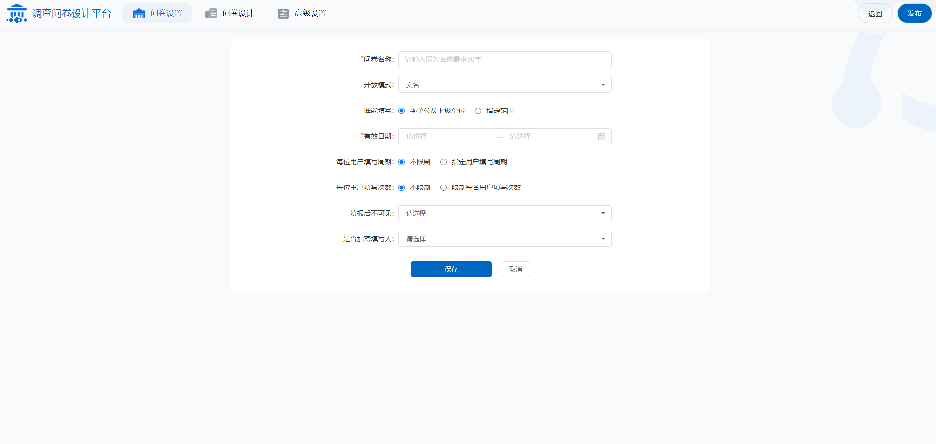Click the 高级设置 sliders icon
Image resolution: width=936 pixels, height=444 pixels.
[283, 13]
